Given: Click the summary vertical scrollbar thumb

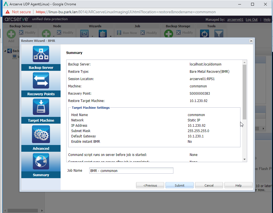Looking at the screenshot, I should coord(244,92).
